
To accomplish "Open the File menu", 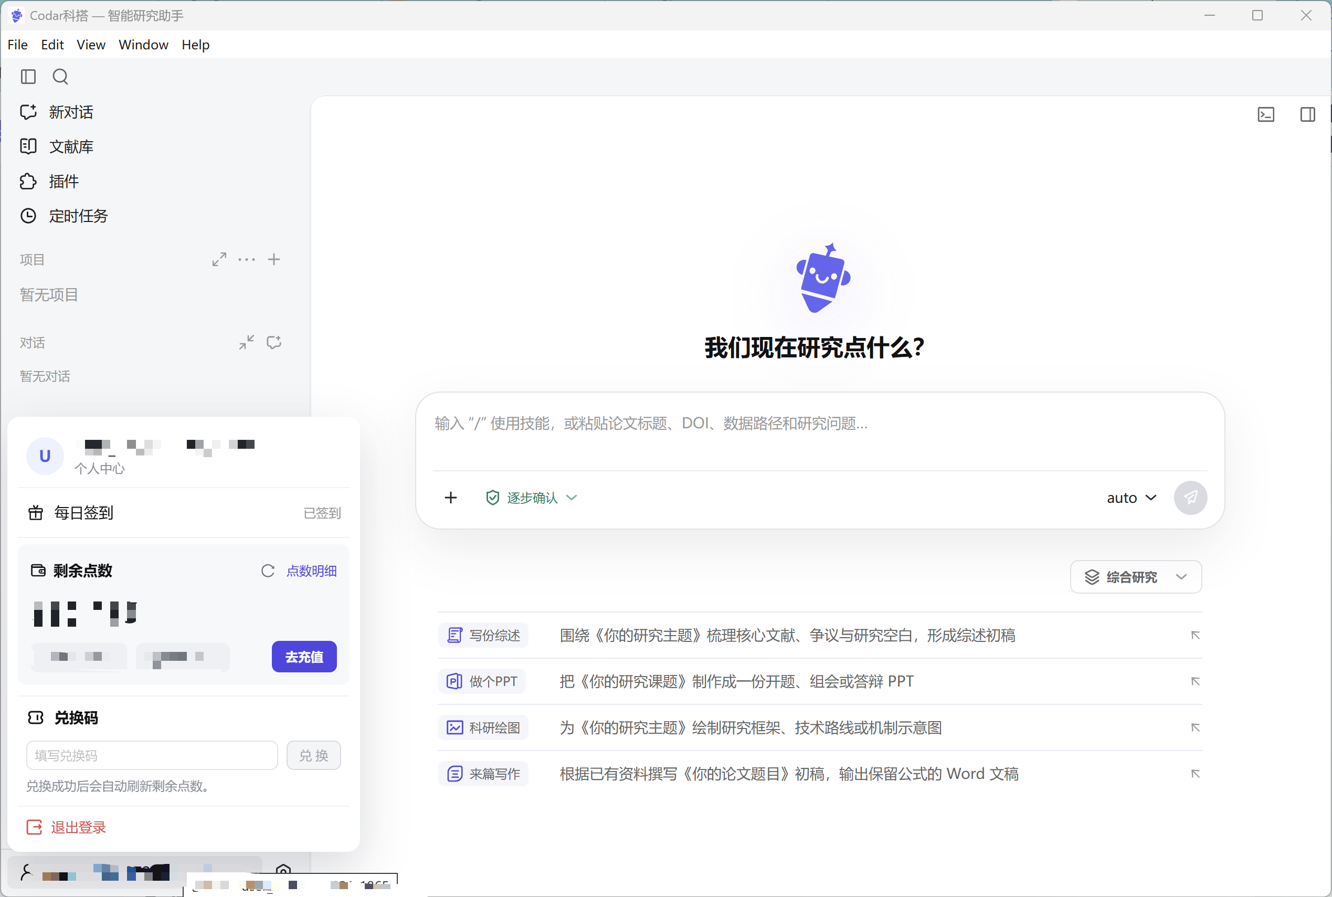I will click(x=18, y=45).
